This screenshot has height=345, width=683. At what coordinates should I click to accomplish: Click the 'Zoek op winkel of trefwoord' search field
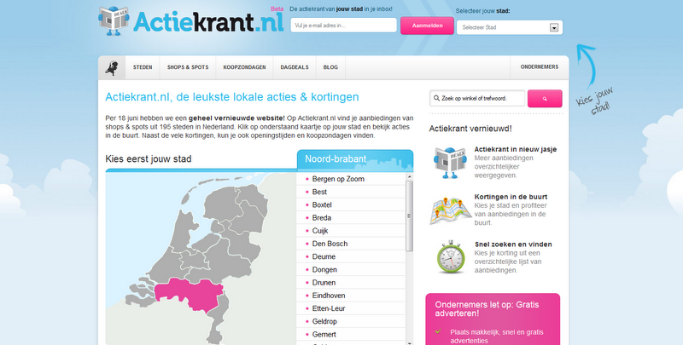pyautogui.click(x=477, y=98)
